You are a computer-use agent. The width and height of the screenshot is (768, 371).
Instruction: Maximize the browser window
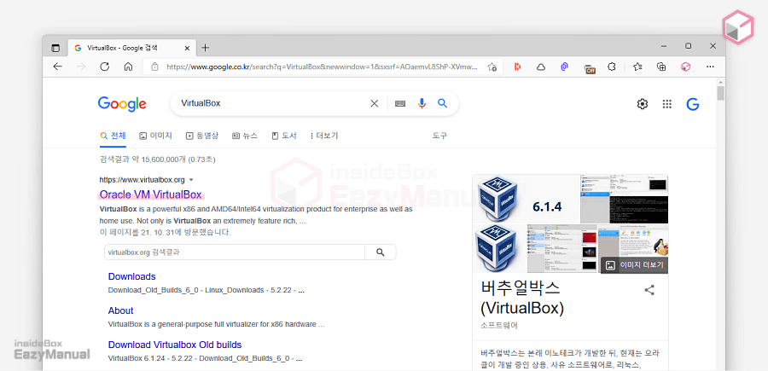[688, 46]
